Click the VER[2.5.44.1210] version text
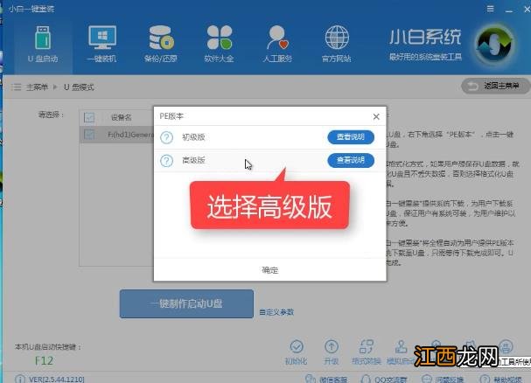 57,379
